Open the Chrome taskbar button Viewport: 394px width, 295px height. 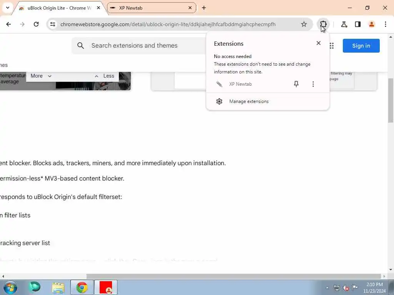tap(82, 287)
